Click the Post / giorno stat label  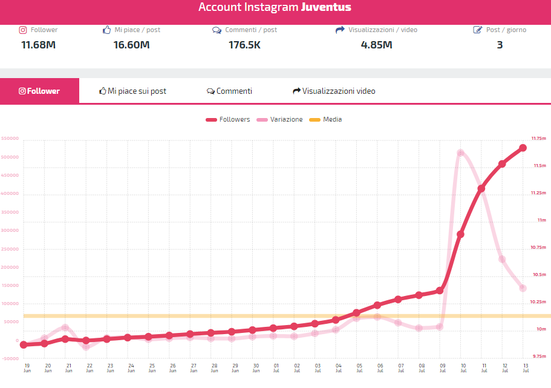(506, 30)
